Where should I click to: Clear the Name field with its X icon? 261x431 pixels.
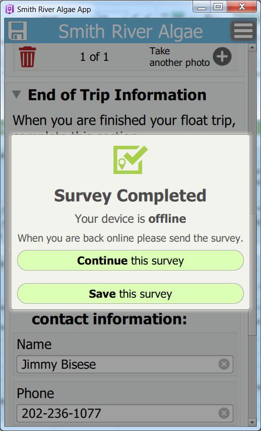click(224, 364)
